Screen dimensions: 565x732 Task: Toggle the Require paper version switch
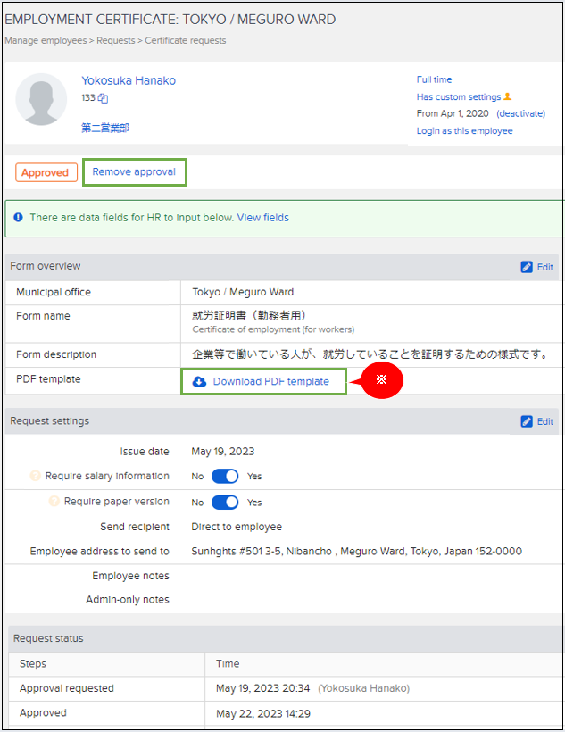point(225,502)
